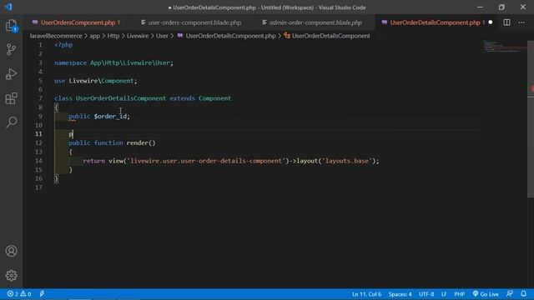Viewport: 534px width, 300px height.
Task: Open the Livewire breadcrumb folder
Action: pos(138,36)
